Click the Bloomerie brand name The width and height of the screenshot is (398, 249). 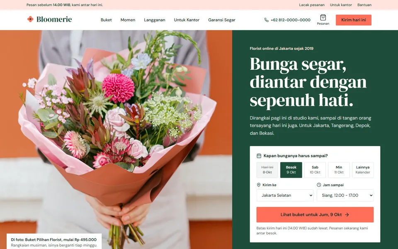coord(54,20)
